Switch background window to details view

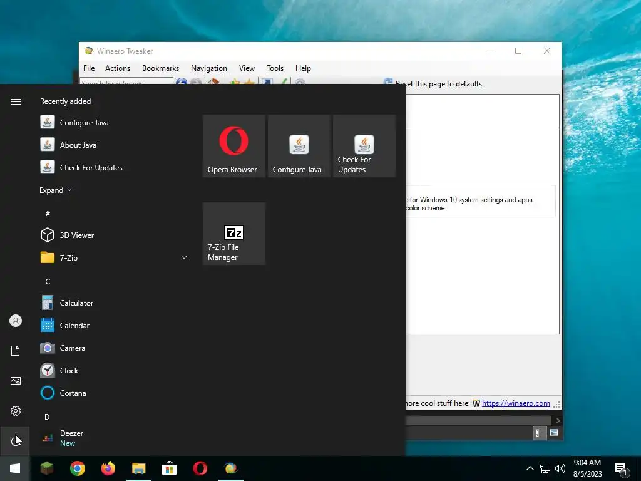point(539,433)
